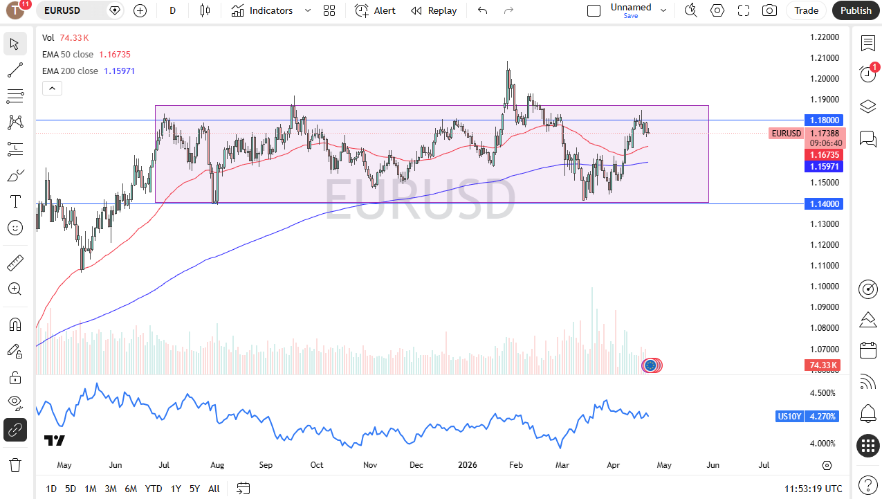Lock all drawing tools
The height and width of the screenshot is (499, 882).
tap(15, 377)
